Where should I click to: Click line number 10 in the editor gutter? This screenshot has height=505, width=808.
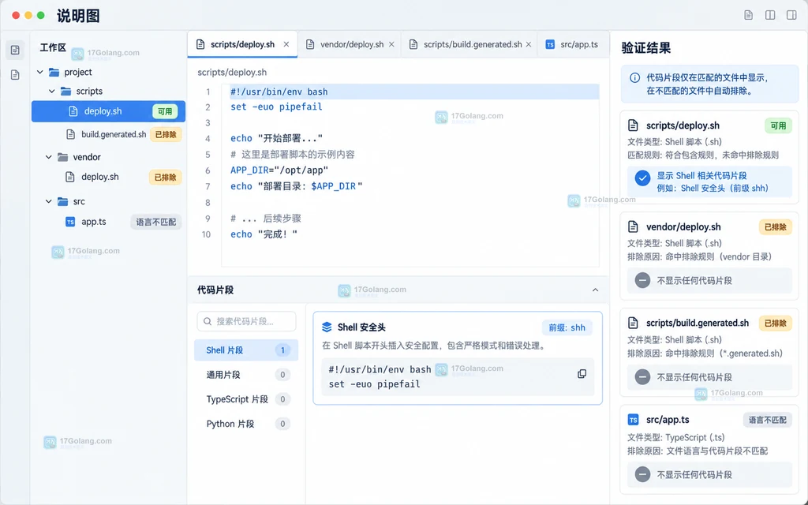[206, 234]
